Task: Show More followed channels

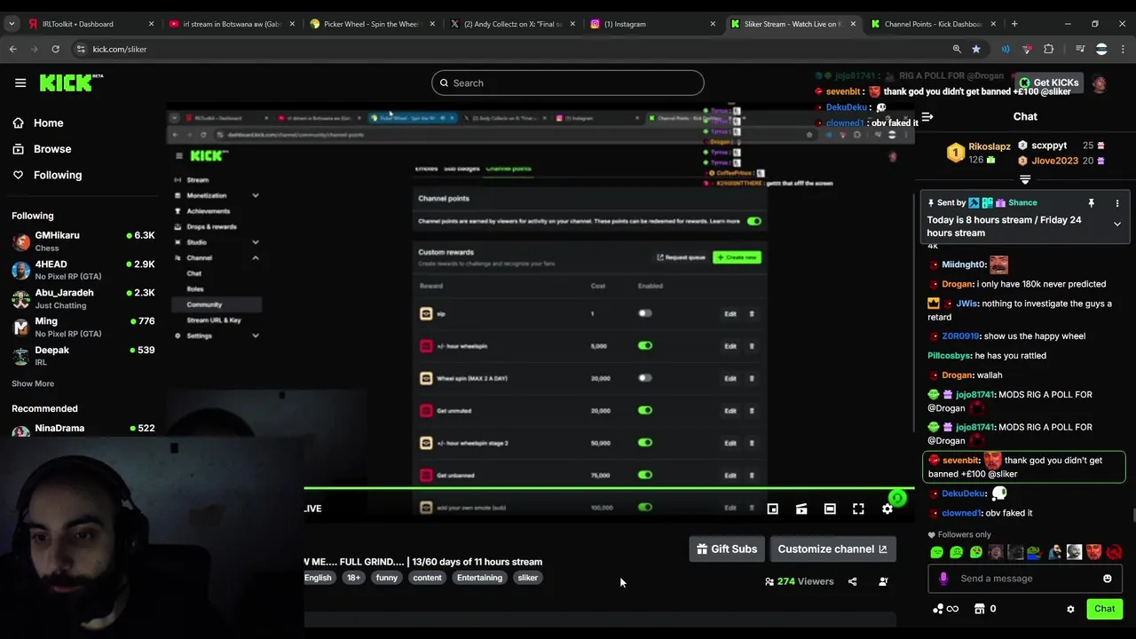Action: tap(33, 383)
